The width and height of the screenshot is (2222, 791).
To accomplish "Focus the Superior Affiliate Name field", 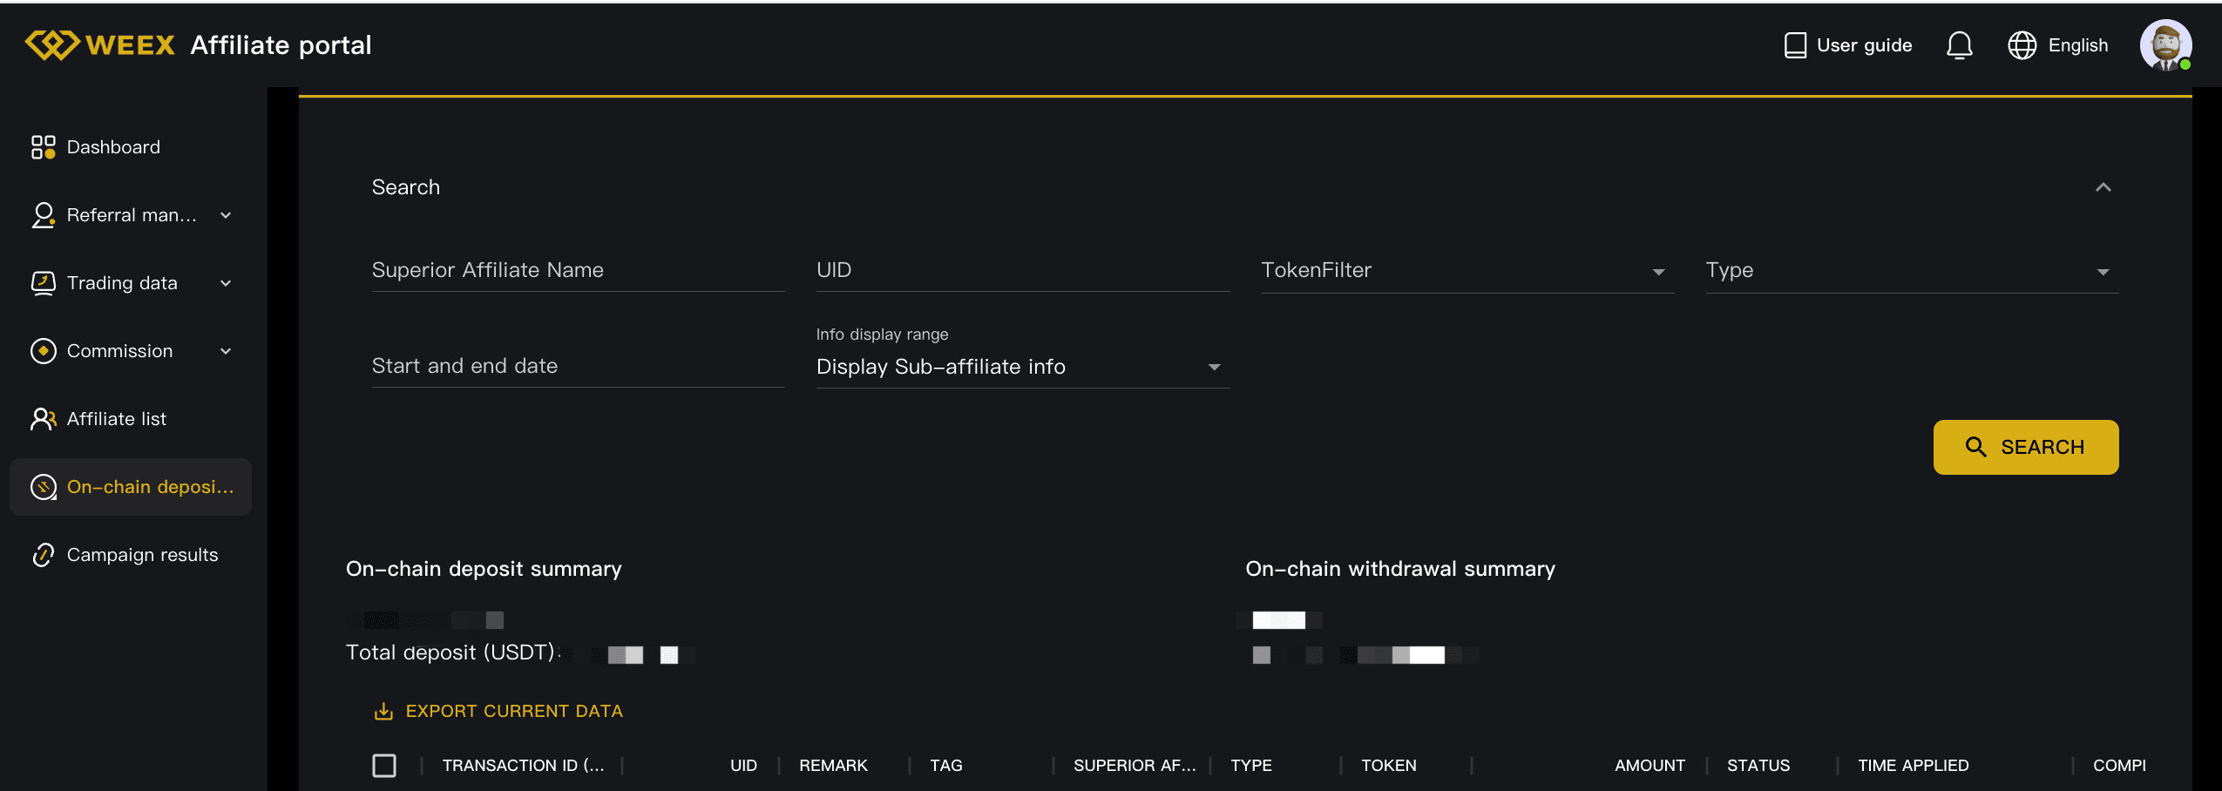I will 578,271.
